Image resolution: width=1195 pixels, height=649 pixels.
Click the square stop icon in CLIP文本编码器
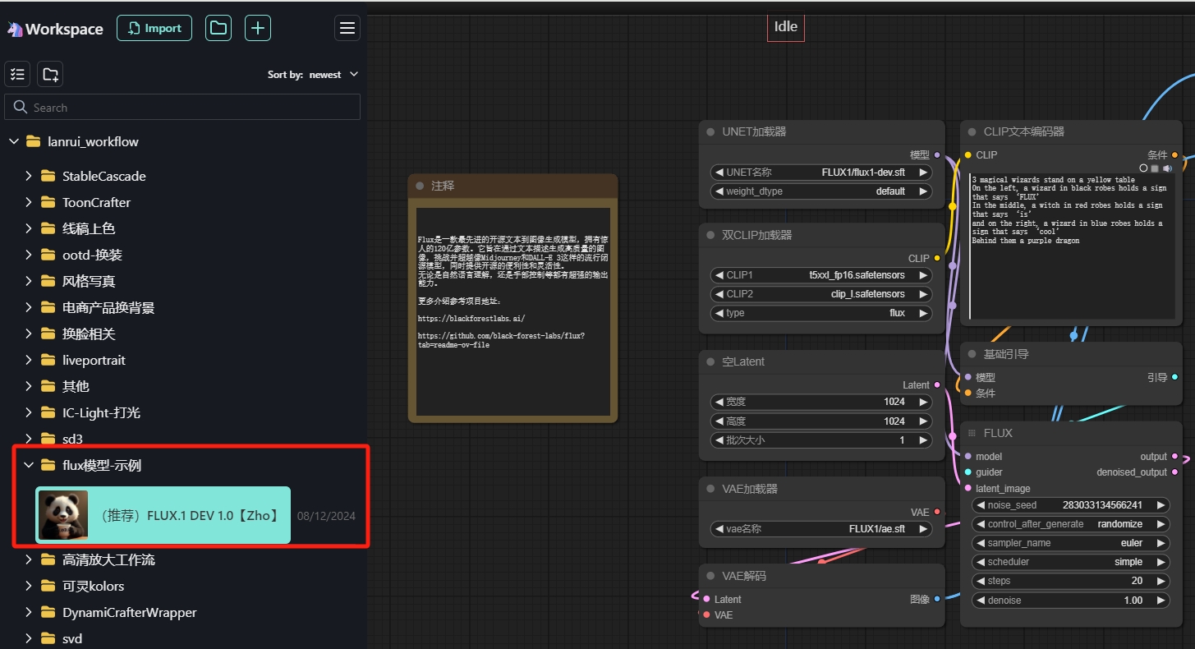click(x=1155, y=168)
